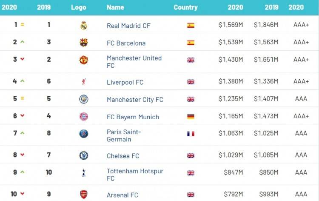Sort by the Name column header

(115, 7)
